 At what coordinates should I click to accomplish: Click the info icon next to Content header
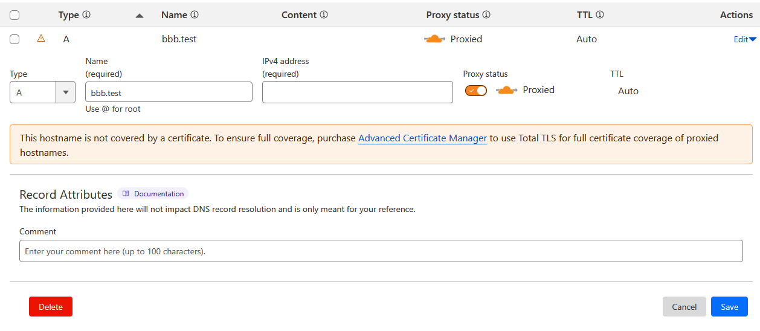click(324, 15)
